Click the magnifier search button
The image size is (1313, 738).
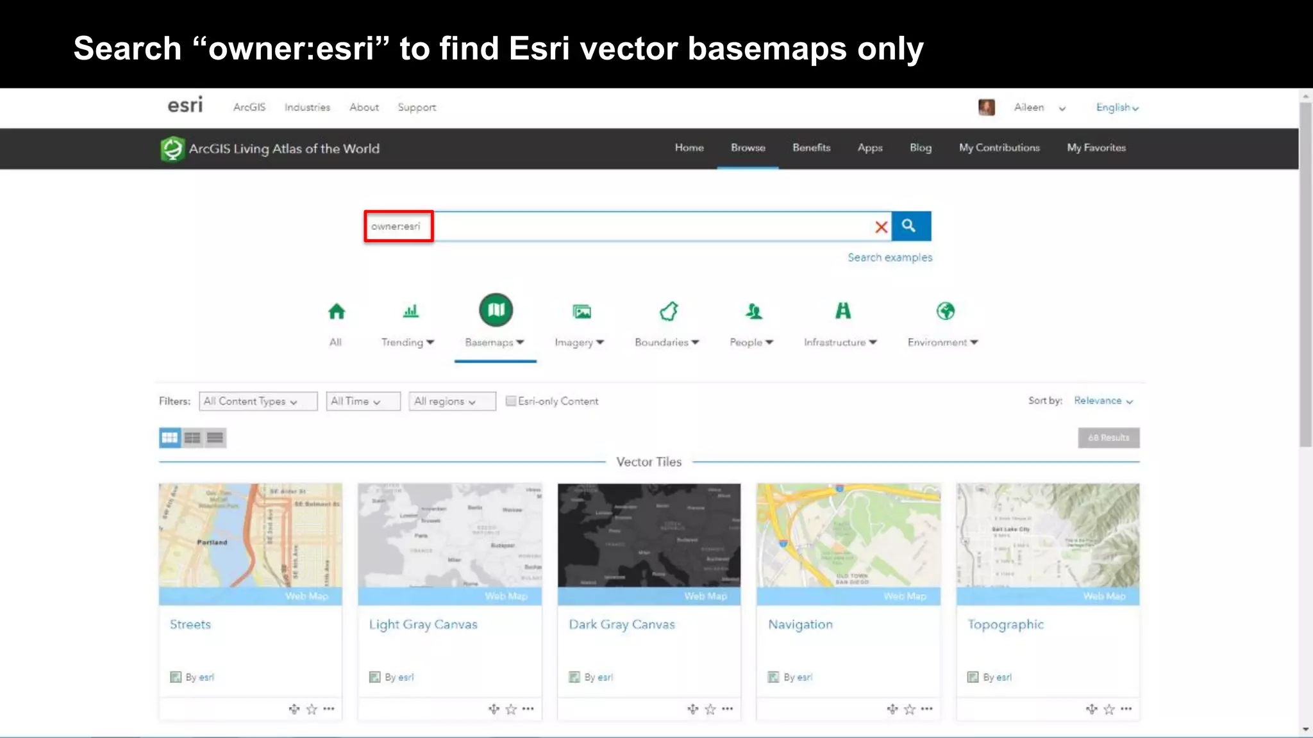point(911,226)
